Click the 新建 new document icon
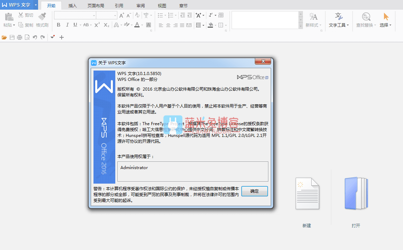 307,193
